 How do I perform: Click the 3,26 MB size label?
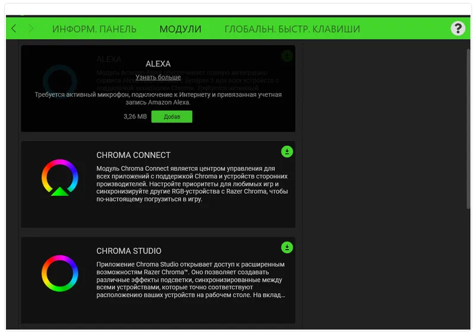point(135,116)
